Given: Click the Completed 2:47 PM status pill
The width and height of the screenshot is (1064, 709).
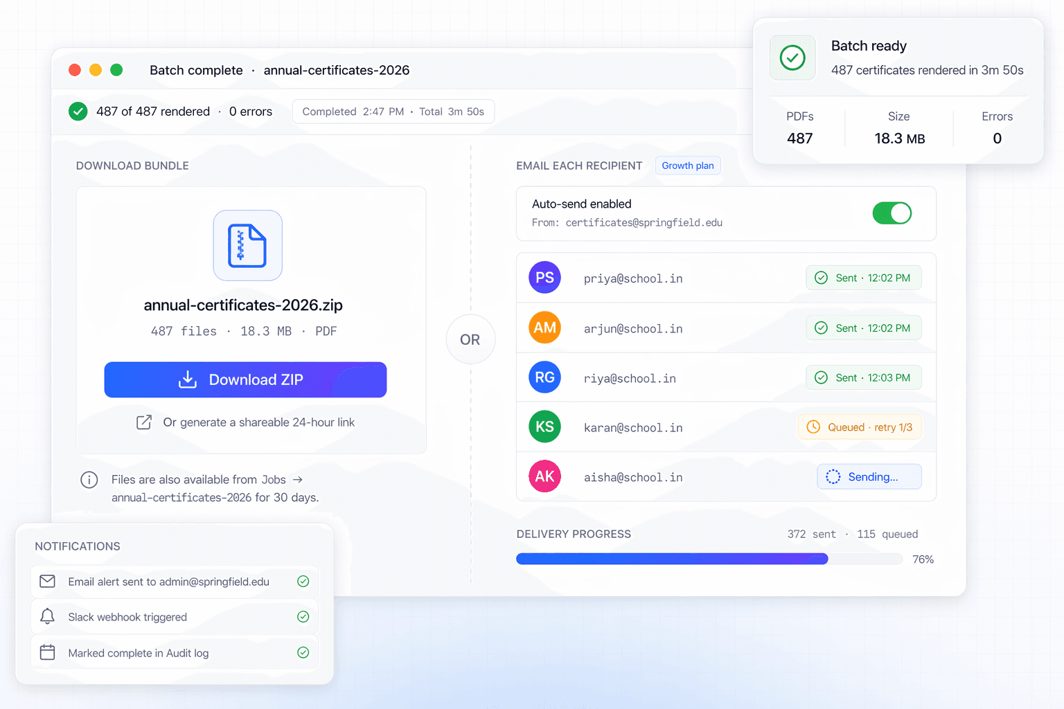Looking at the screenshot, I should tap(393, 111).
